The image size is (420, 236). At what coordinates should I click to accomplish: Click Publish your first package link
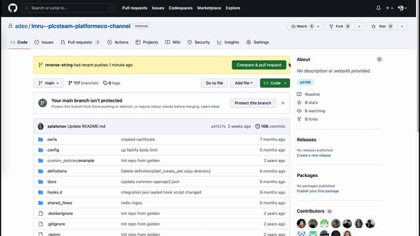click(x=318, y=191)
